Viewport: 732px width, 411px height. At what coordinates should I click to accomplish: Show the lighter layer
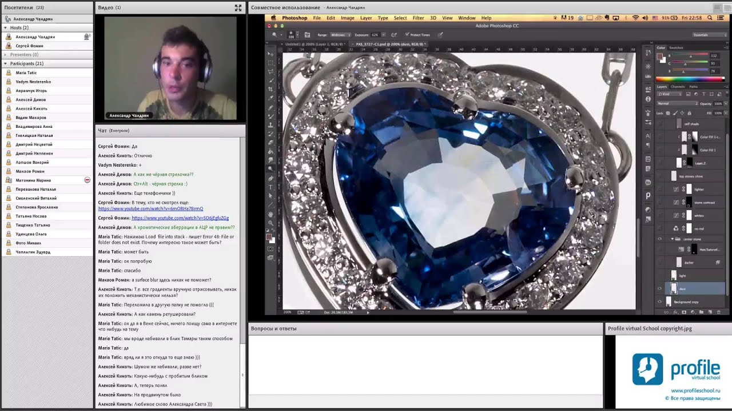(659, 190)
